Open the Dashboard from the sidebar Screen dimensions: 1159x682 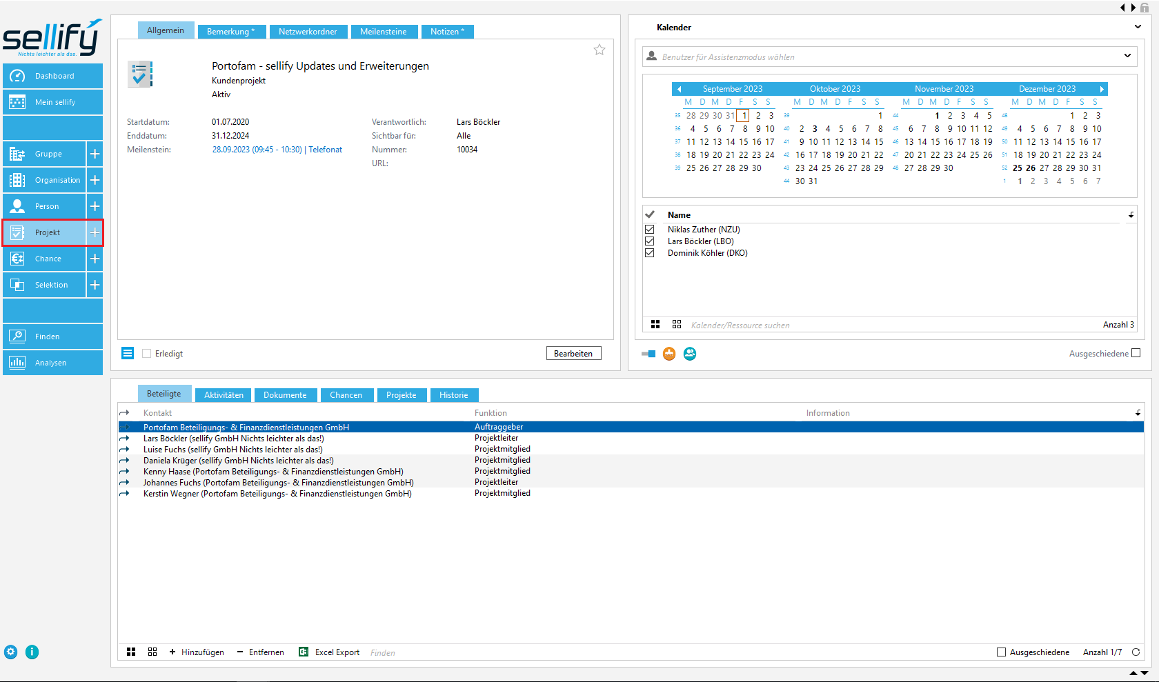click(x=53, y=76)
